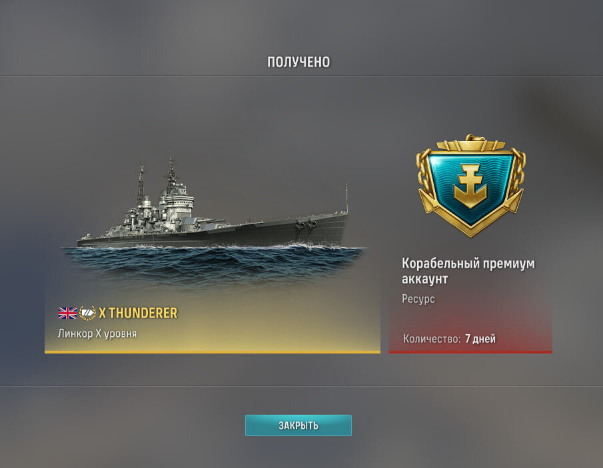Select the X THUNDERER ship name

click(138, 313)
